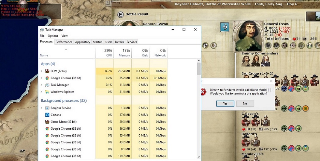This screenshot has width=320, height=161.
Task: Click medal star icon in 3rd Group row
Action: (x=306, y=89)
